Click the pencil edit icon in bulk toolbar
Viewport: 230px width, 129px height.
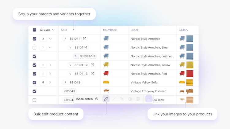[106, 99]
